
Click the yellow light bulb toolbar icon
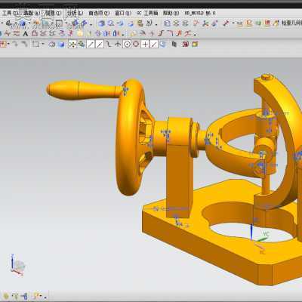80,33
